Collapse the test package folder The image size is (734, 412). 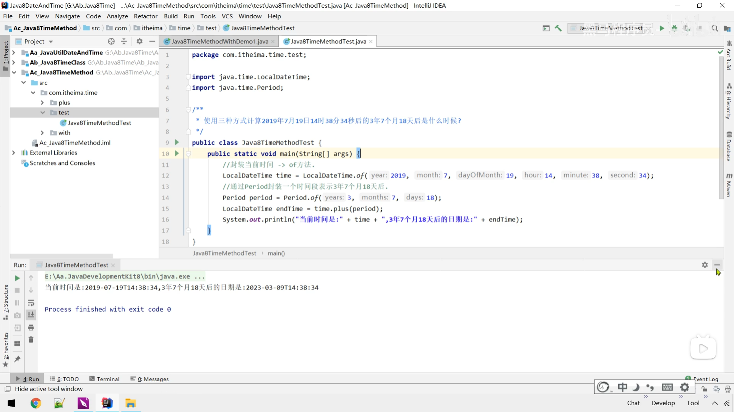(x=42, y=113)
